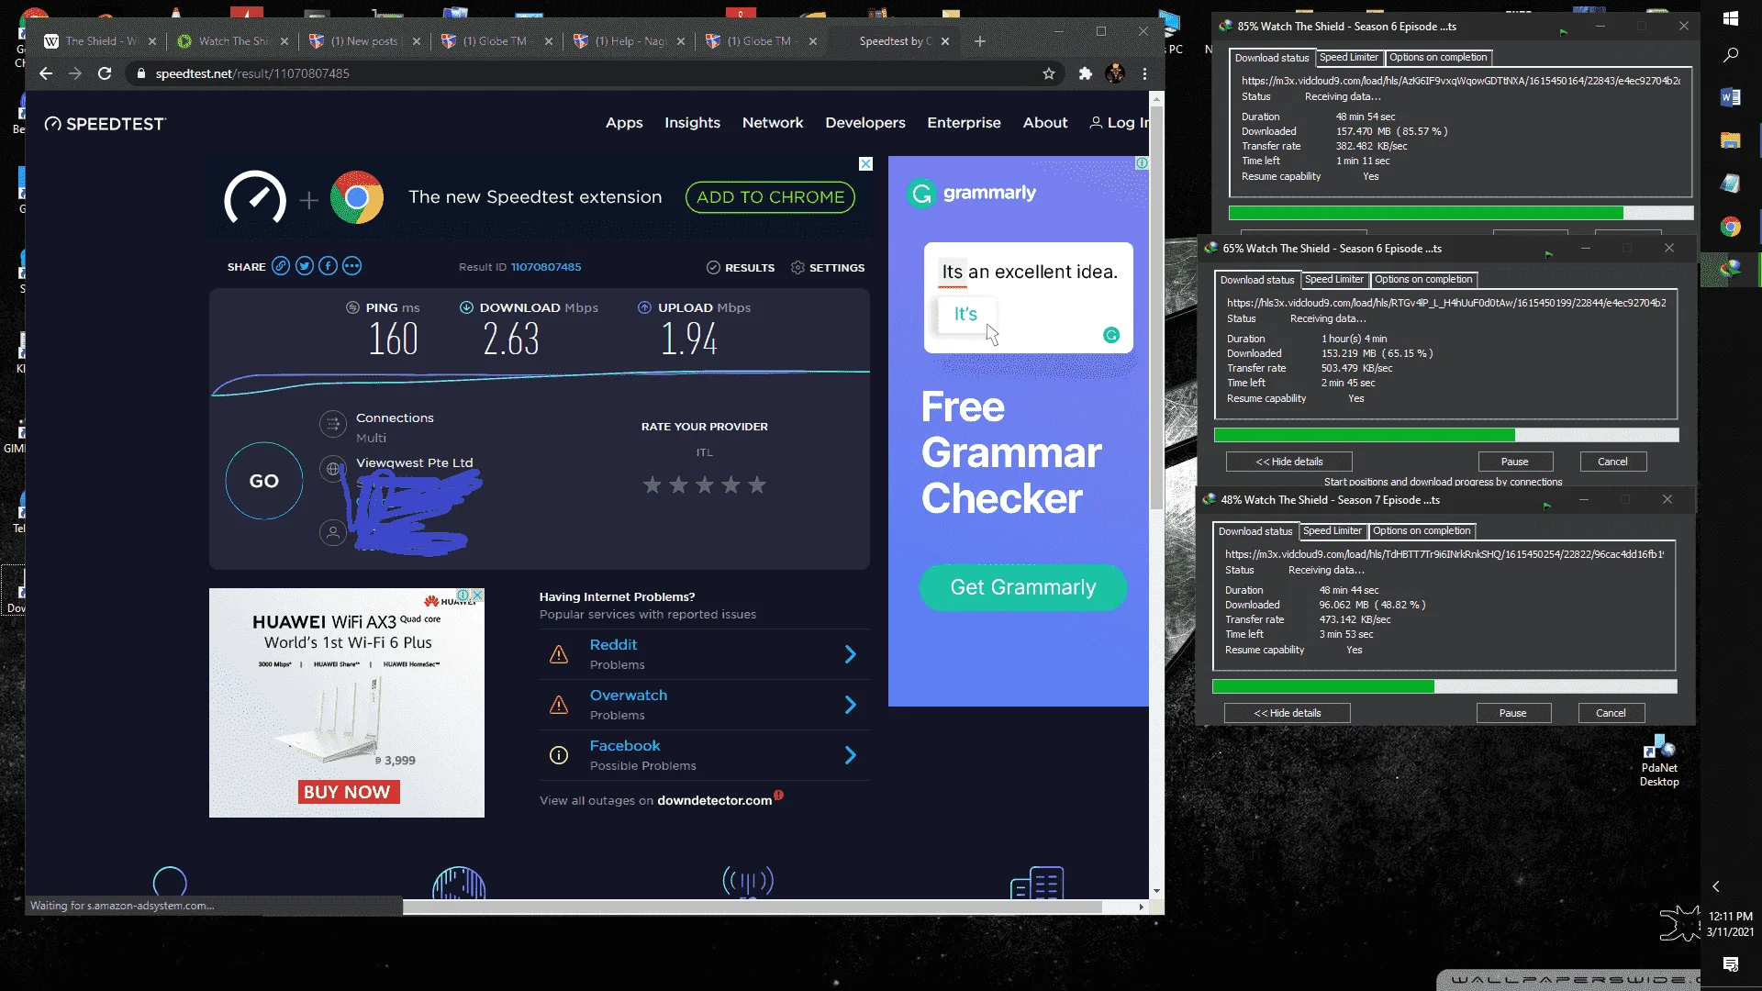Open notification center icon

(1731, 963)
